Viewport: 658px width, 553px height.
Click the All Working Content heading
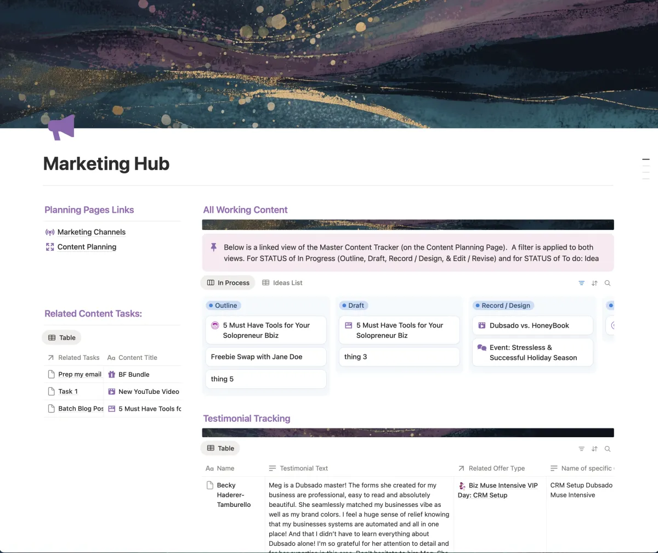pyautogui.click(x=245, y=210)
